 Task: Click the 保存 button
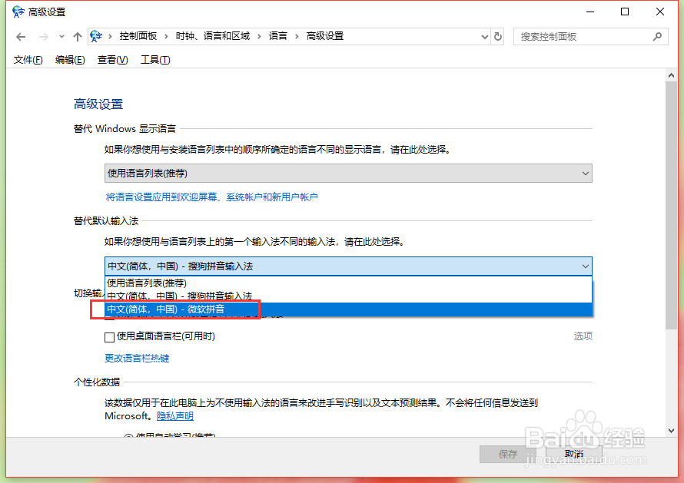pos(507,454)
